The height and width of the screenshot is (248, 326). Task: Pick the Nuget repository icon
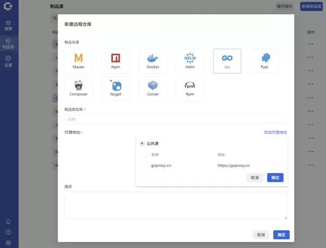(115, 88)
